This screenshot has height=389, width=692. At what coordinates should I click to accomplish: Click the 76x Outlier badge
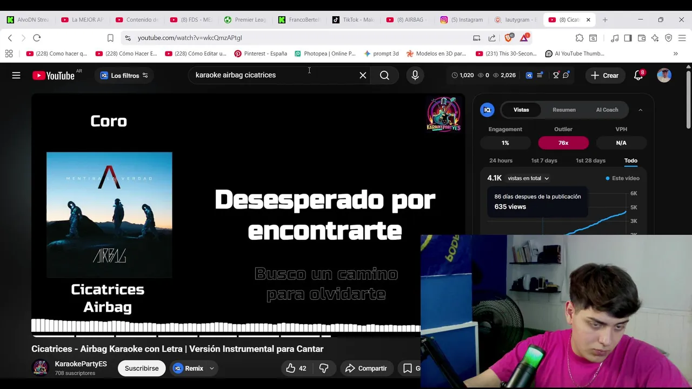point(563,143)
